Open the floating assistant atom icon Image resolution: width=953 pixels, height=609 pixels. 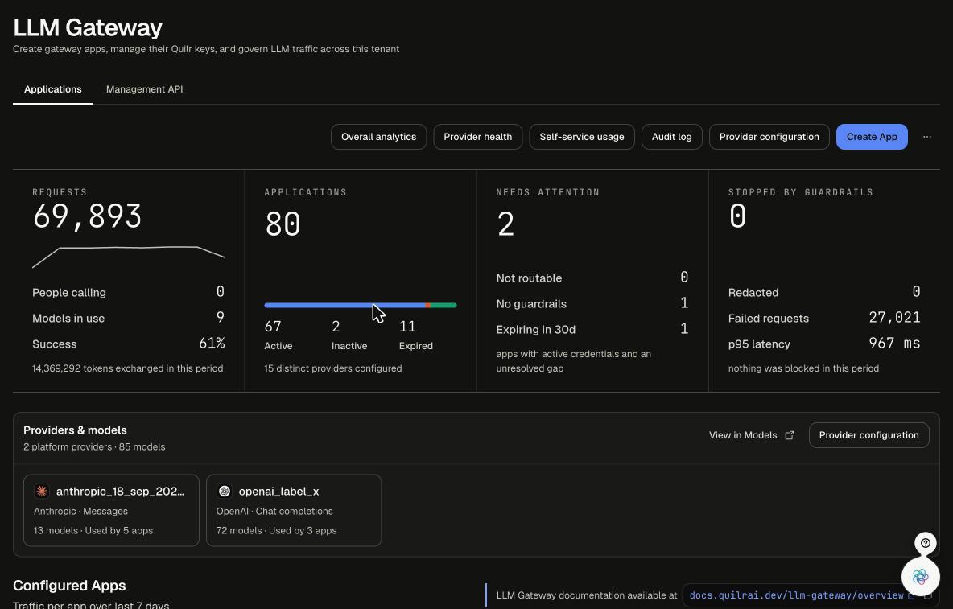[x=920, y=576]
